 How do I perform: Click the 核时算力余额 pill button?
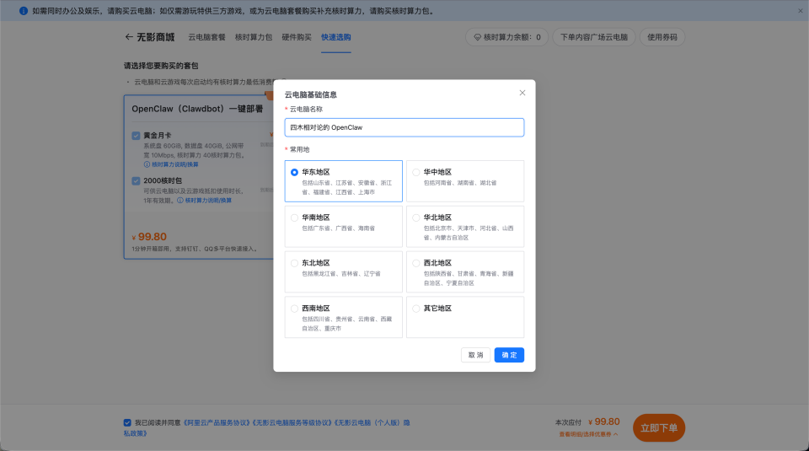(x=506, y=37)
